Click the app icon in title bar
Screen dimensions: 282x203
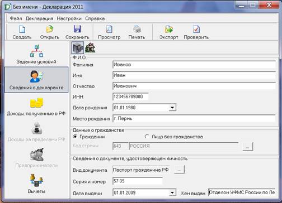8,7
